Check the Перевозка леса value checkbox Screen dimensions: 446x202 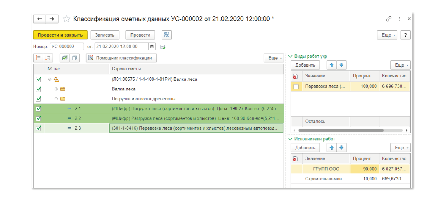[x=296, y=87]
